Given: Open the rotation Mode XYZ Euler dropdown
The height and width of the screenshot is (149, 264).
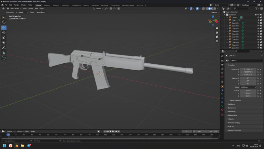Looking at the screenshot, I should pos(248,87).
